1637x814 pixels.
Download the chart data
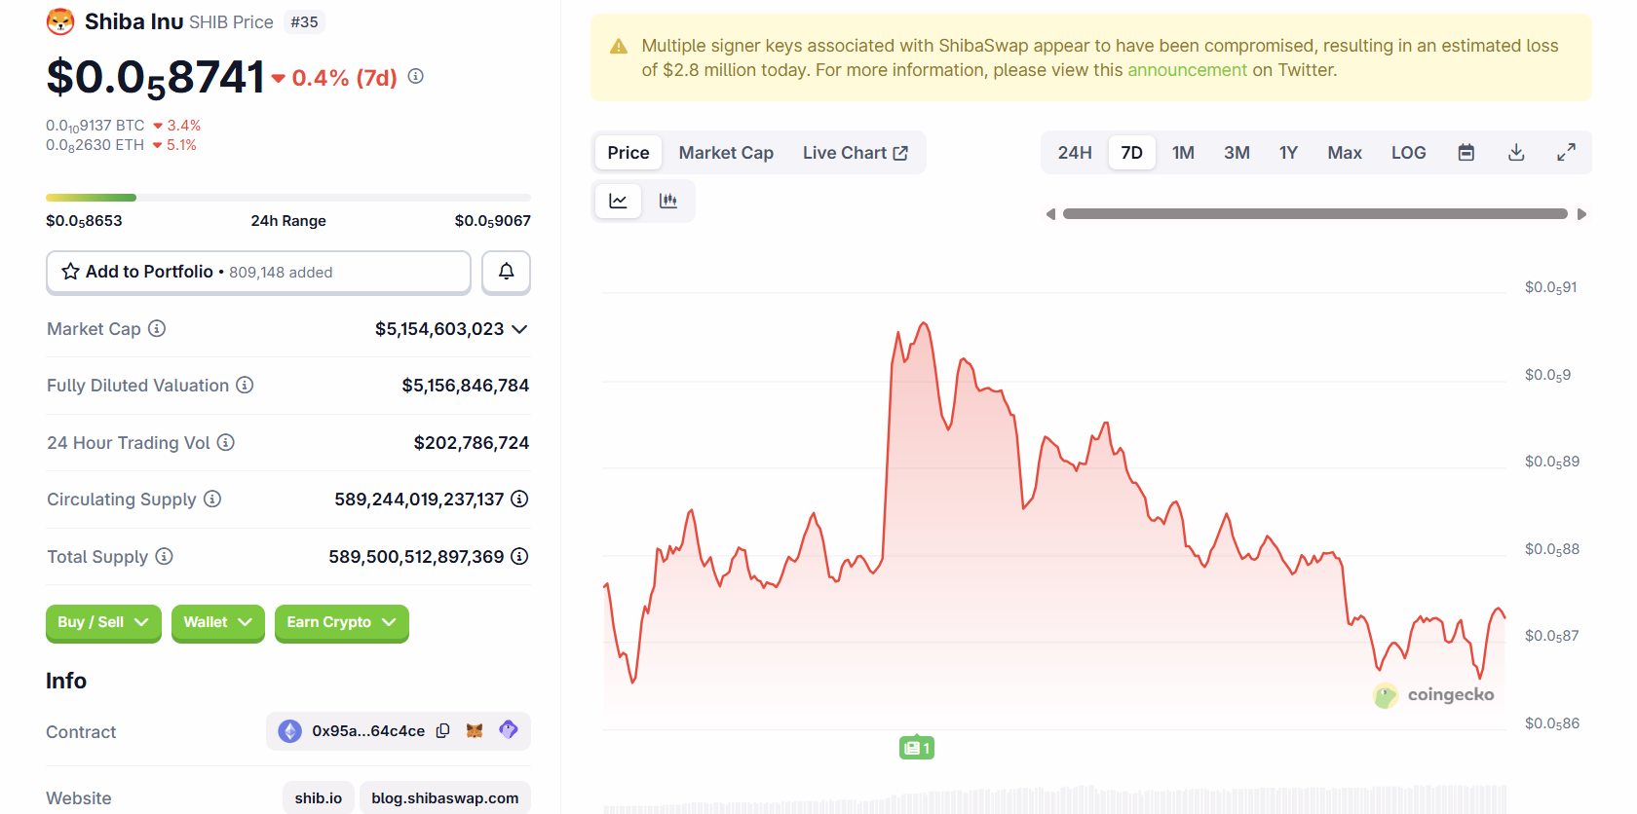coord(1516,153)
